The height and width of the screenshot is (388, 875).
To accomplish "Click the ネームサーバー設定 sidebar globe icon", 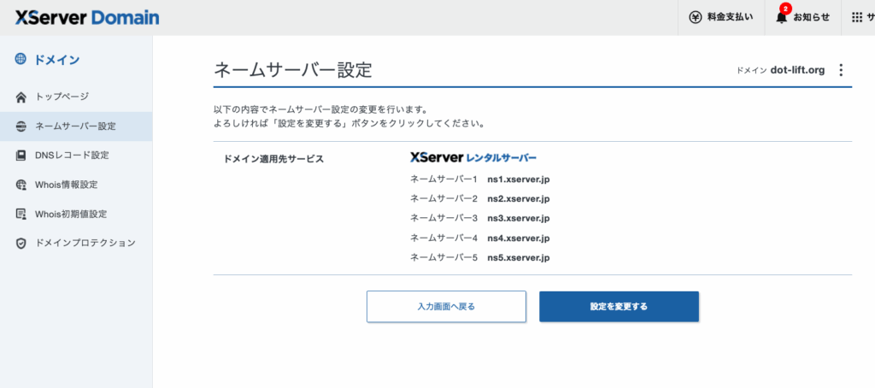I will point(21,126).
